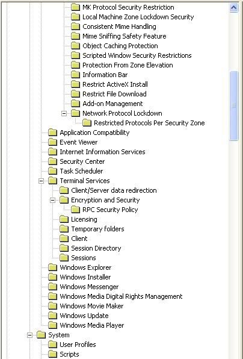243x359 pixels.
Task: Click the Windows Media Player folder icon
Action: [x=52, y=325]
